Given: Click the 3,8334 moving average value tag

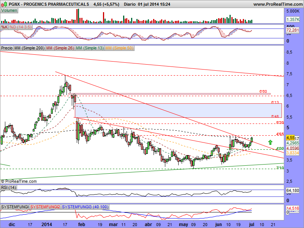Looking at the screenshot, I should (293, 153).
